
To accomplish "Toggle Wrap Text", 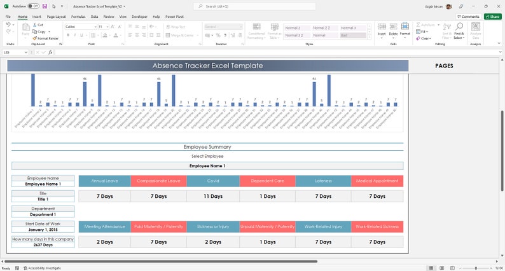I will (176, 27).
